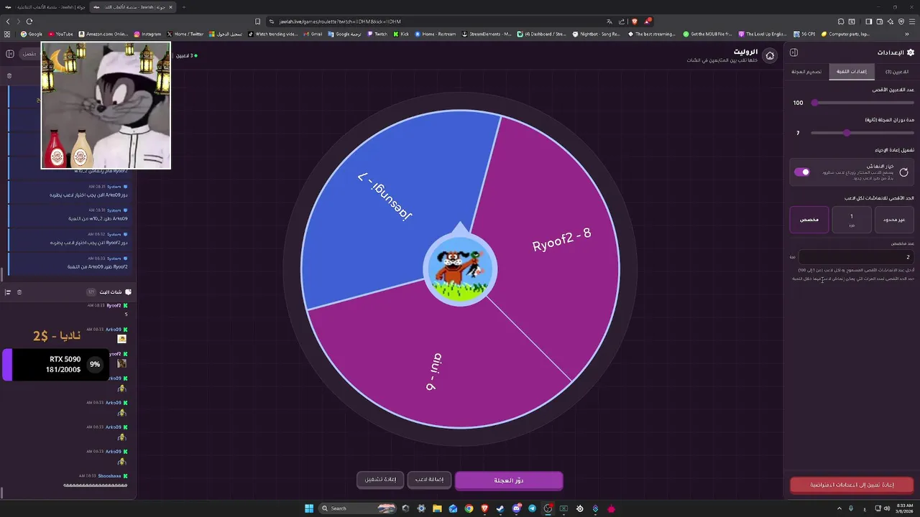Image resolution: width=920 pixels, height=517 pixels.
Task: Open File Explorer from the taskbar
Action: click(437, 508)
